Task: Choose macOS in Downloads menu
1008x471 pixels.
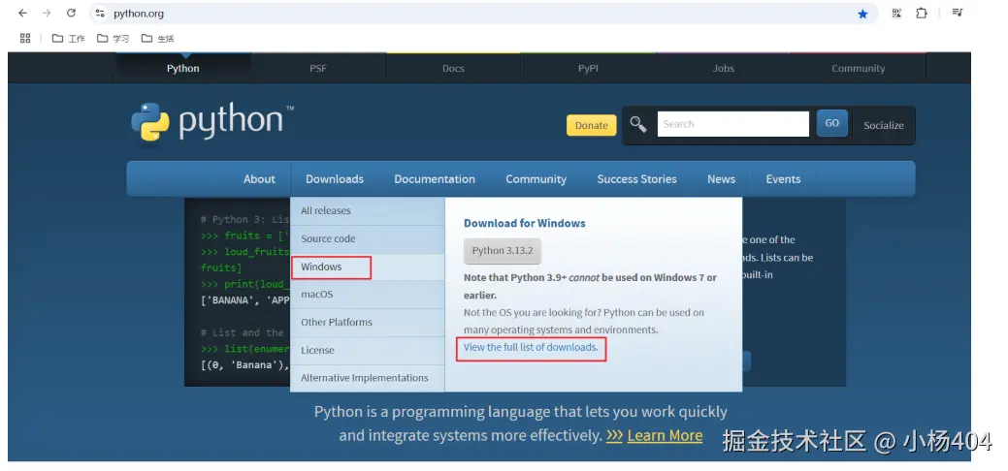Action: click(367, 295)
